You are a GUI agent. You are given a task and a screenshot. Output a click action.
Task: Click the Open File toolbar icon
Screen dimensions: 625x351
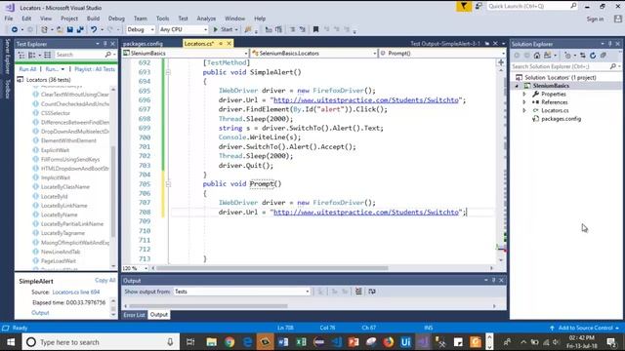click(x=60, y=29)
